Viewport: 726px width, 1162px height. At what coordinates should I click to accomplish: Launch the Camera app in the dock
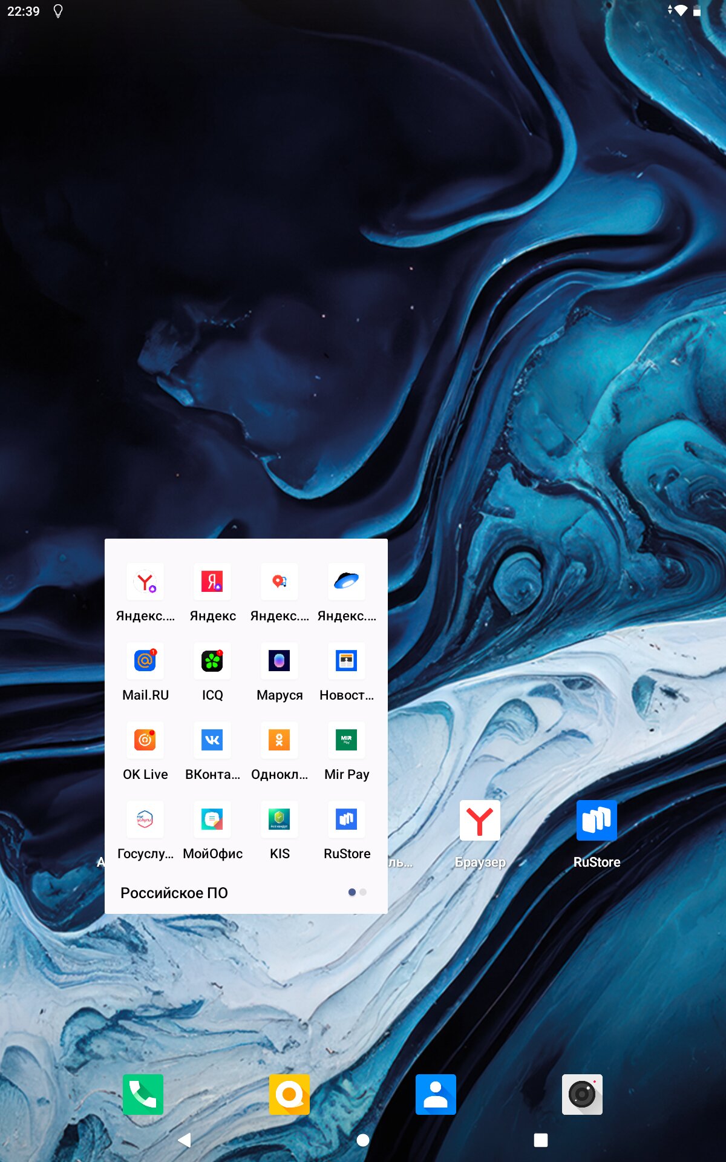click(x=582, y=1094)
